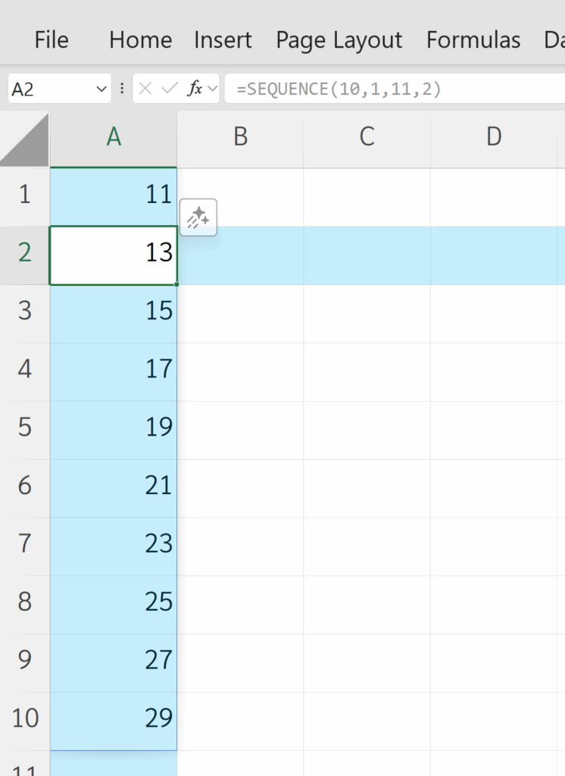Viewport: 565px width, 776px height.
Task: Click cell A1 with value 11
Action: tap(114, 195)
